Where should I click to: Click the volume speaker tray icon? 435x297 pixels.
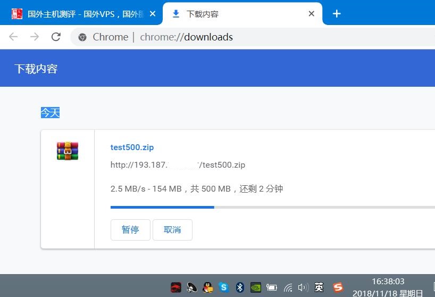[x=303, y=287]
